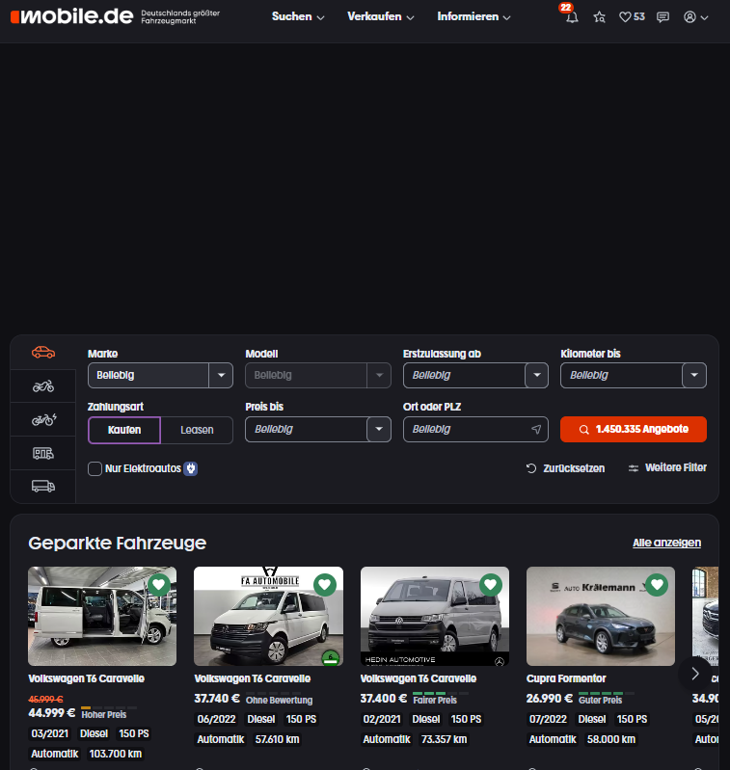Click the 57.610 km mileage tag
730x770 pixels.
click(277, 739)
